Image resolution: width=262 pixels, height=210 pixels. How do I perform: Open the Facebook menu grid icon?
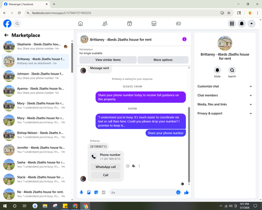click(x=232, y=24)
